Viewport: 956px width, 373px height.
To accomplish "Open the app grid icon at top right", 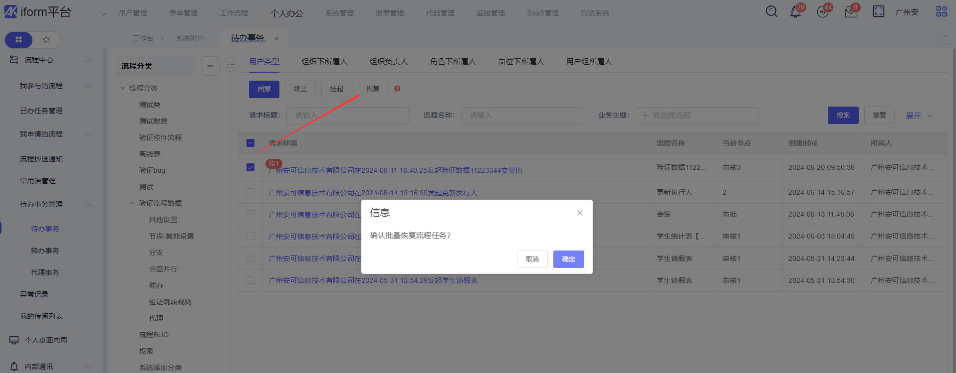I will pos(941,11).
